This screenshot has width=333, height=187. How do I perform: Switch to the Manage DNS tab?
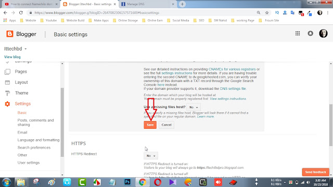coord(147,4)
